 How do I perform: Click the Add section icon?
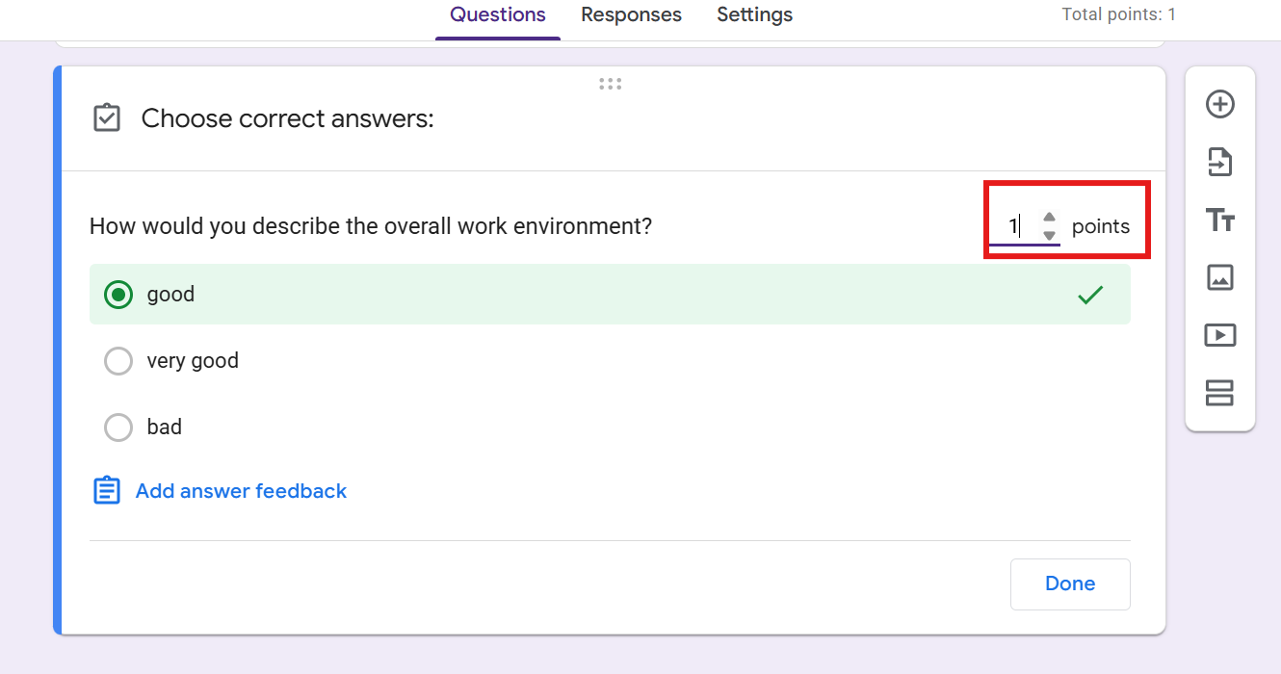coord(1220,393)
